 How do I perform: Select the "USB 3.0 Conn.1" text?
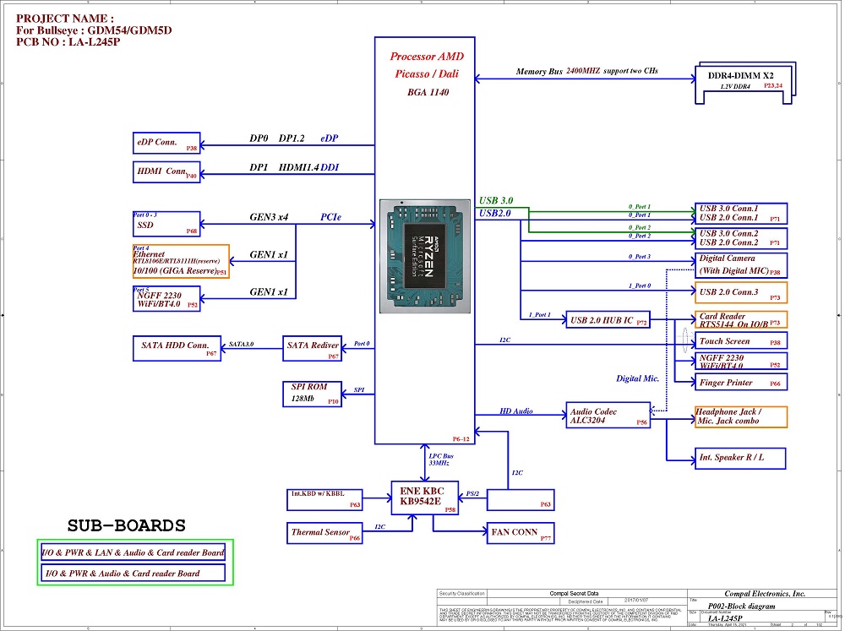click(x=728, y=209)
